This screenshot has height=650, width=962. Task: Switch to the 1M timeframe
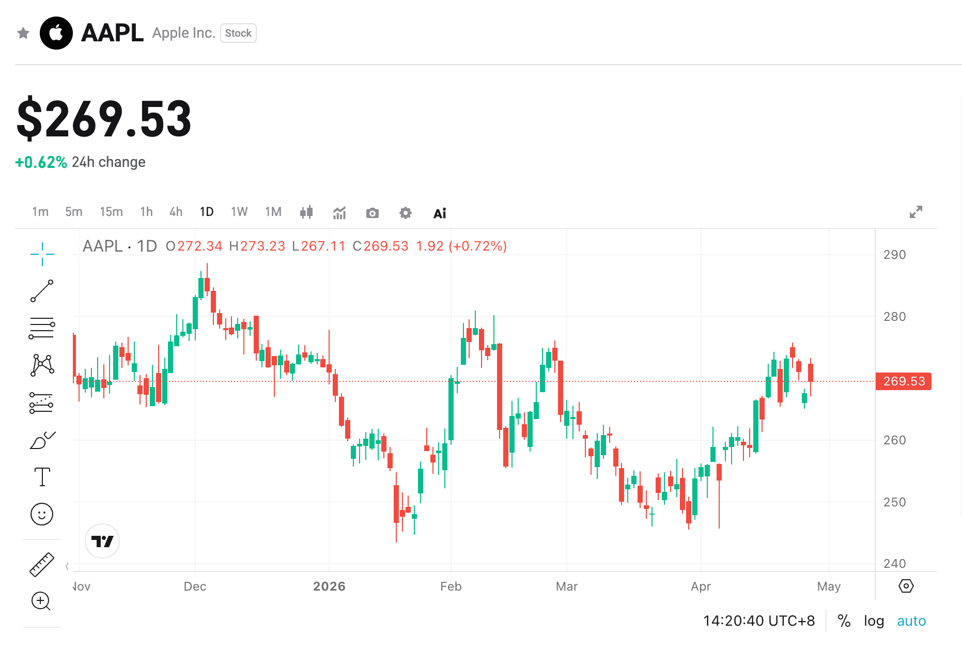coord(273,211)
